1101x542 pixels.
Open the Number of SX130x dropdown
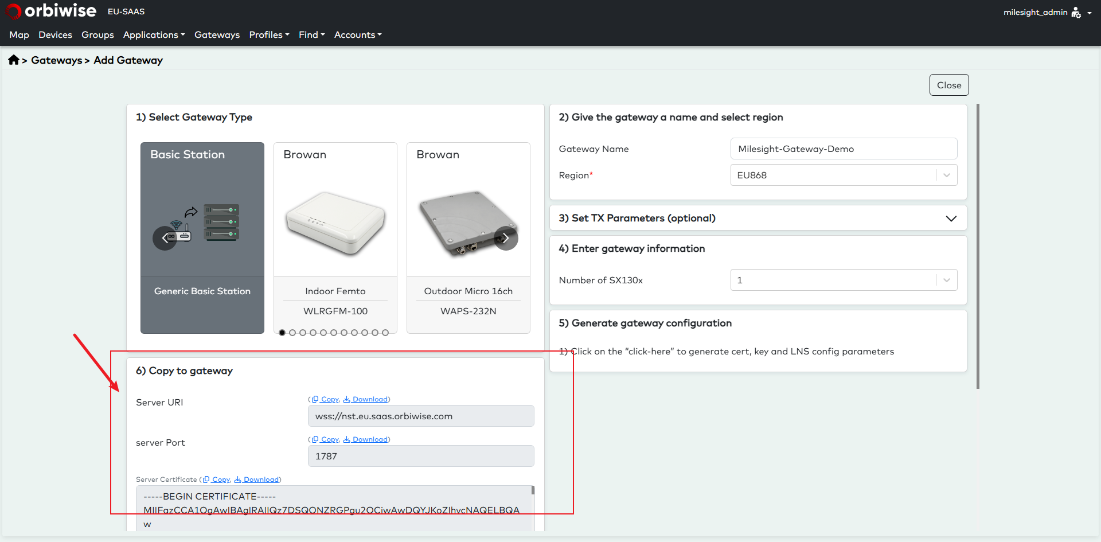pos(844,280)
